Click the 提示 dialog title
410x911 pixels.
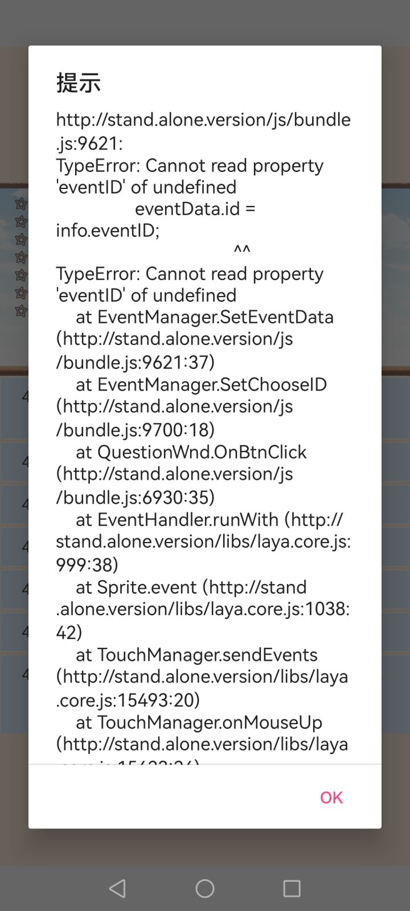tap(79, 83)
